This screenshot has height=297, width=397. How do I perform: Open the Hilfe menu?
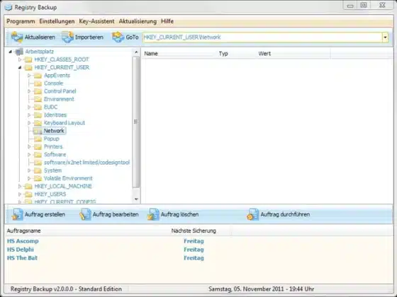pyautogui.click(x=167, y=21)
